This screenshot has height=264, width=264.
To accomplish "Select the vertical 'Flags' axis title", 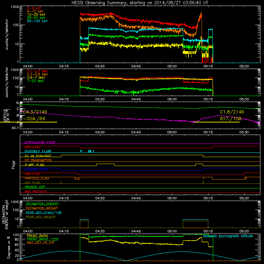I will click(14, 165).
